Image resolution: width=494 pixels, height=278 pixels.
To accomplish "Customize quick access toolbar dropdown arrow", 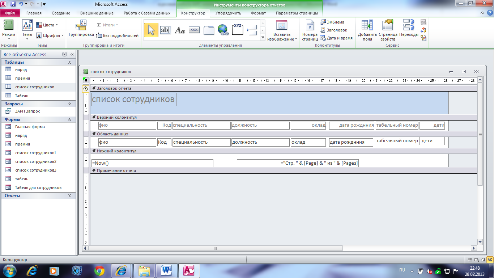I will (44, 4).
